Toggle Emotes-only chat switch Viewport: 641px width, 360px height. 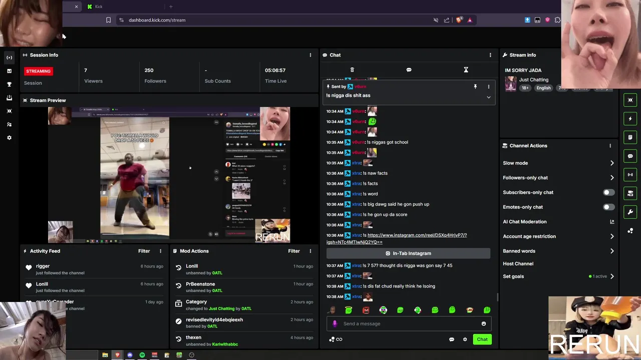tap(608, 207)
